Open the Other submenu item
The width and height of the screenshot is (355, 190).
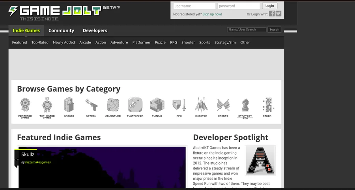[x=245, y=42]
